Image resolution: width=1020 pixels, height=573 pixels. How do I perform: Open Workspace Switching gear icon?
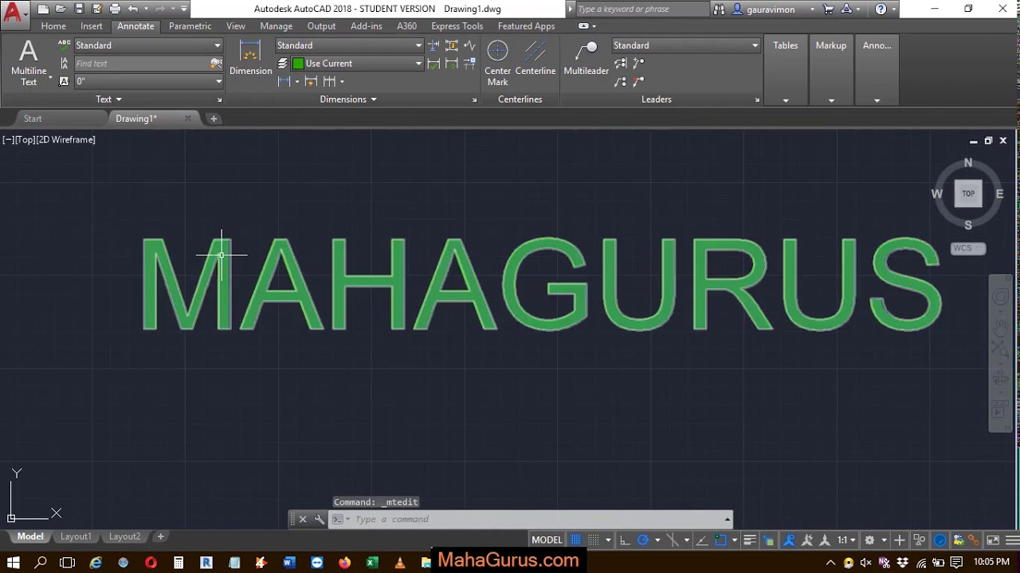(869, 540)
